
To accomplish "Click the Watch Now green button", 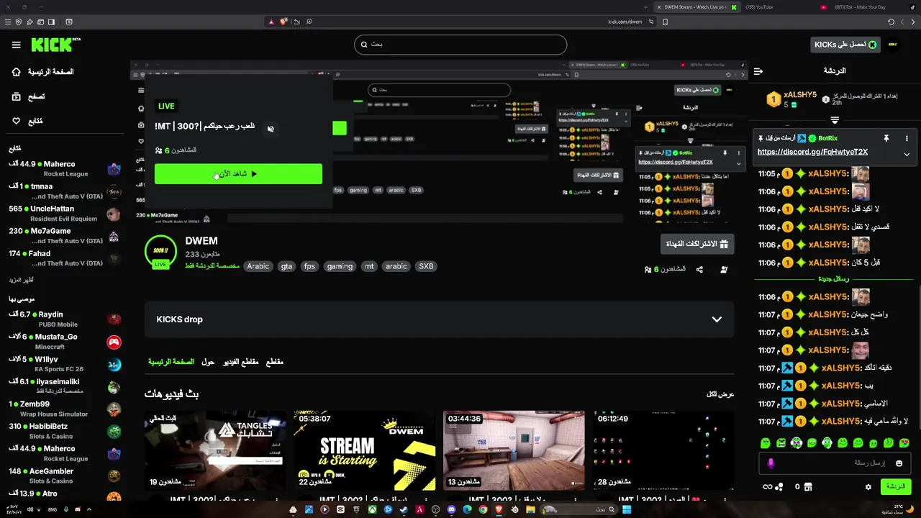I will tap(238, 173).
